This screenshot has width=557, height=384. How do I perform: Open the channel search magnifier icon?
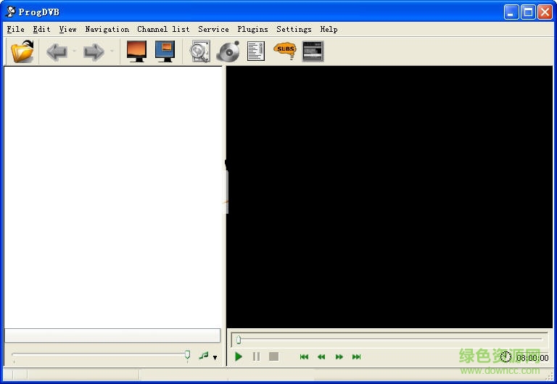199,51
